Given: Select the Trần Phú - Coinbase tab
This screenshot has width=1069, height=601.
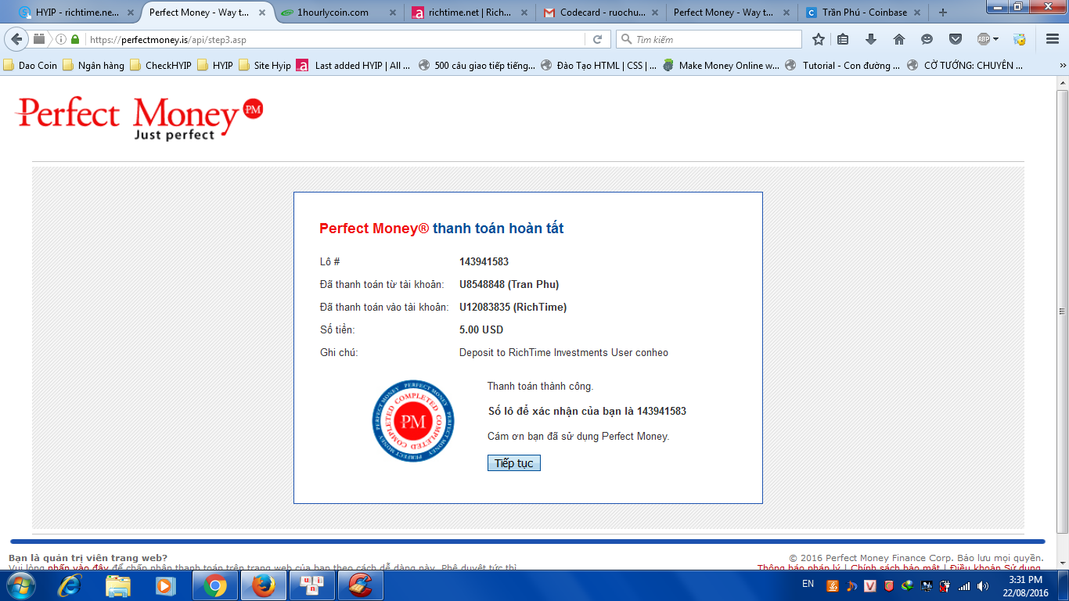Looking at the screenshot, I should 862,13.
